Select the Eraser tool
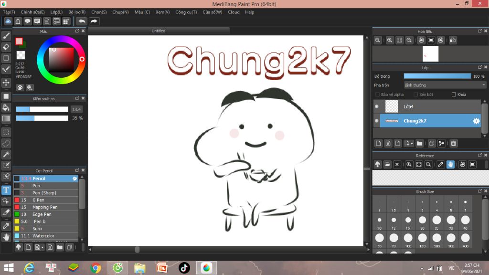Screen dimensions: 489x275 6,47
